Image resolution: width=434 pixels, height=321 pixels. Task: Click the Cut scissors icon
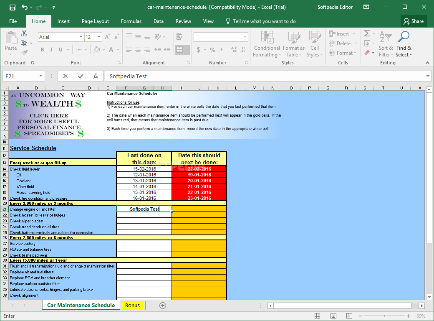point(24,33)
